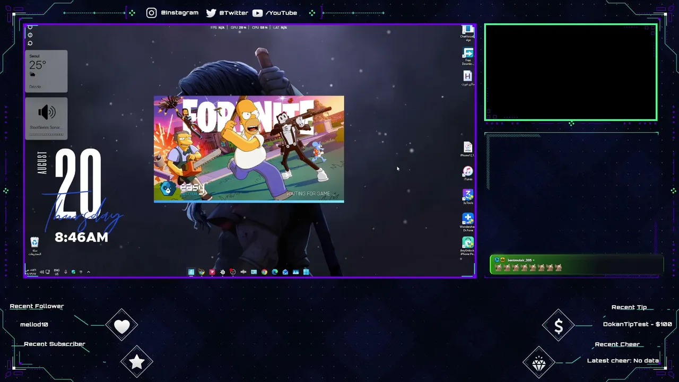Click the FPS N/A overlay stat
The width and height of the screenshot is (679, 382).
(x=217, y=28)
